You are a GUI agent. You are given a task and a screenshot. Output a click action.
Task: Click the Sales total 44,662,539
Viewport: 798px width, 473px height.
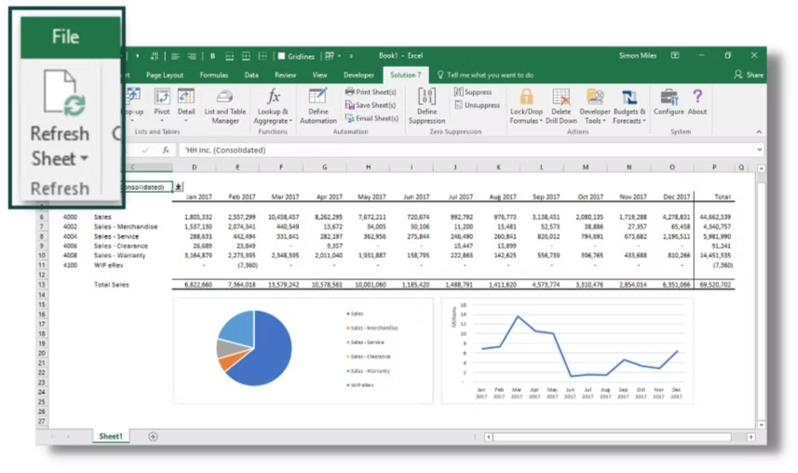tap(715, 217)
